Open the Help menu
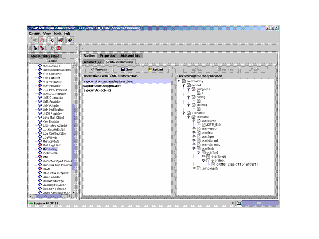 tap(67, 33)
